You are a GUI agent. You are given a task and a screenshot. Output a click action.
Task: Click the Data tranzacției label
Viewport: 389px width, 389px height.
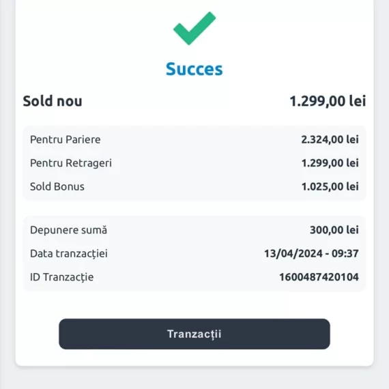click(x=69, y=254)
